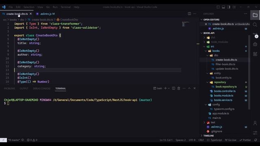The height and width of the screenshot is (146, 260).
Task: Click the VS Code logo icon
Action: click(x=4, y=7)
